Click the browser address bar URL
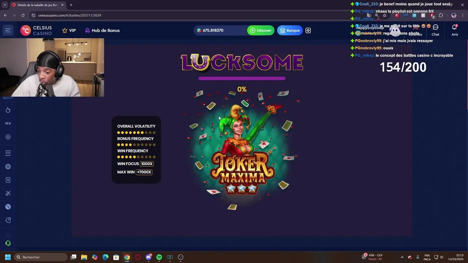468x263 pixels. 69,15
